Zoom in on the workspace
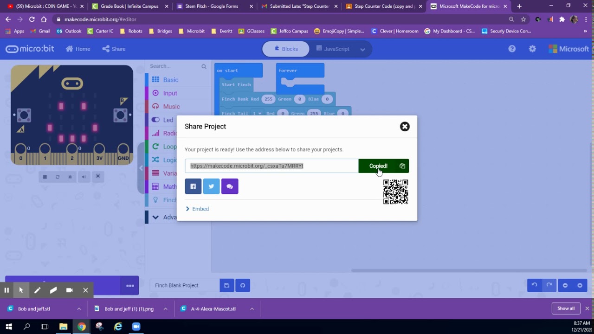Image resolution: width=594 pixels, height=334 pixels. [x=580, y=285]
